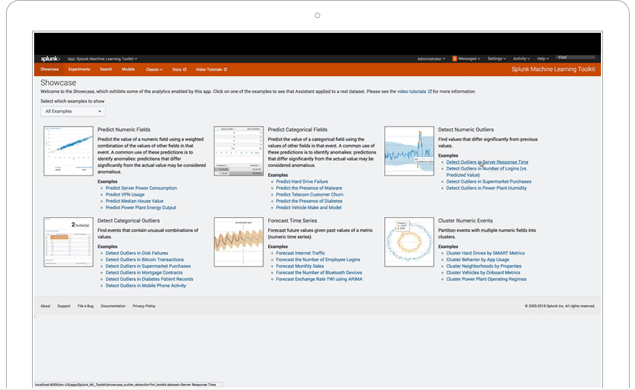Open Detect Outliers in Number of Logins
This screenshot has height=390, width=635.
(x=487, y=172)
